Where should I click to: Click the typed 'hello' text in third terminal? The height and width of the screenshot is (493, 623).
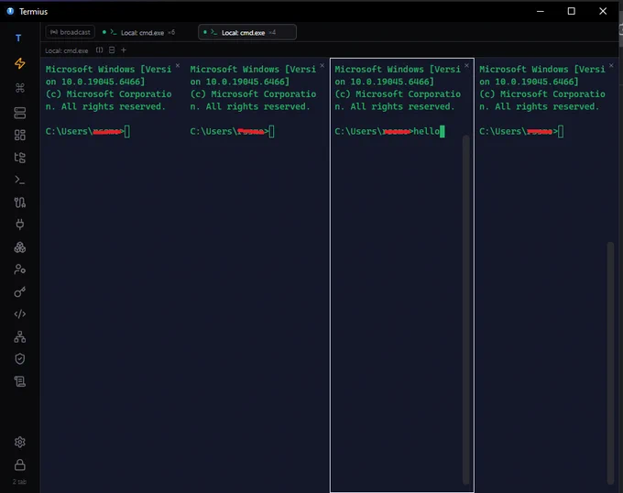click(427, 131)
